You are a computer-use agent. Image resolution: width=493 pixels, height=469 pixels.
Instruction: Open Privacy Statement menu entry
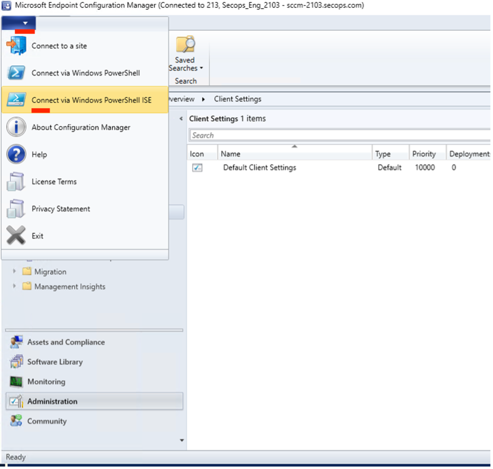85,208
